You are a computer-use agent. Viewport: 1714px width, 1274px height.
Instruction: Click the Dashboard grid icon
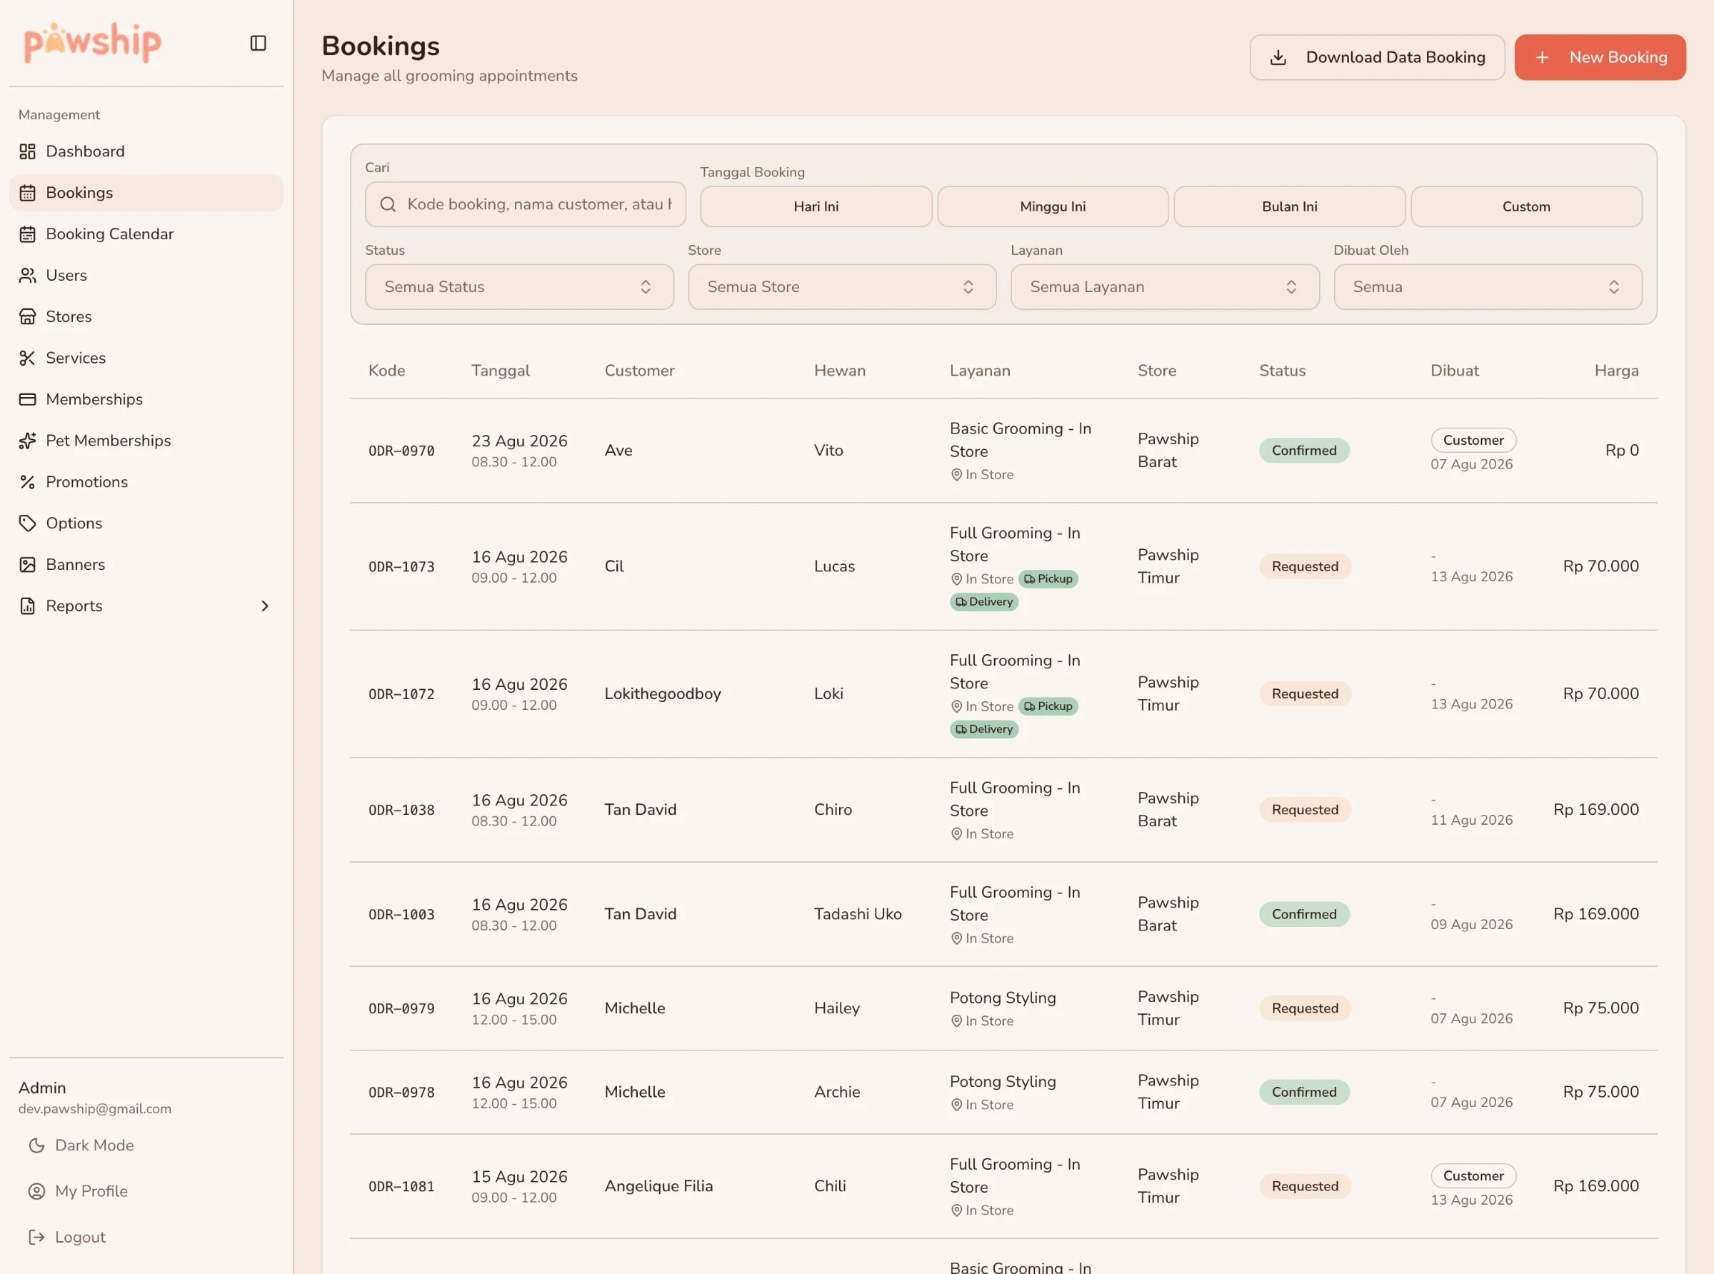click(28, 151)
